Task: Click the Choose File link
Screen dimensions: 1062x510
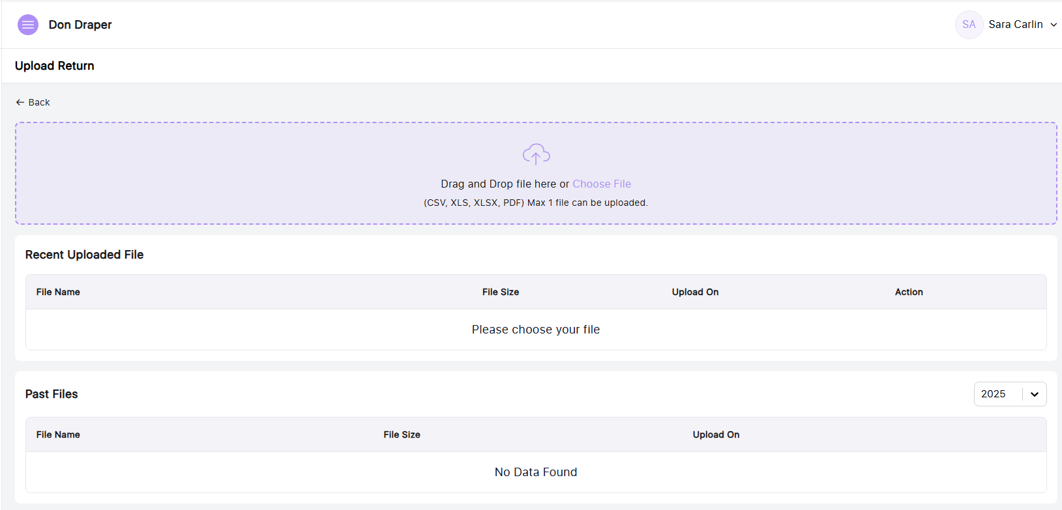Action: [x=602, y=184]
